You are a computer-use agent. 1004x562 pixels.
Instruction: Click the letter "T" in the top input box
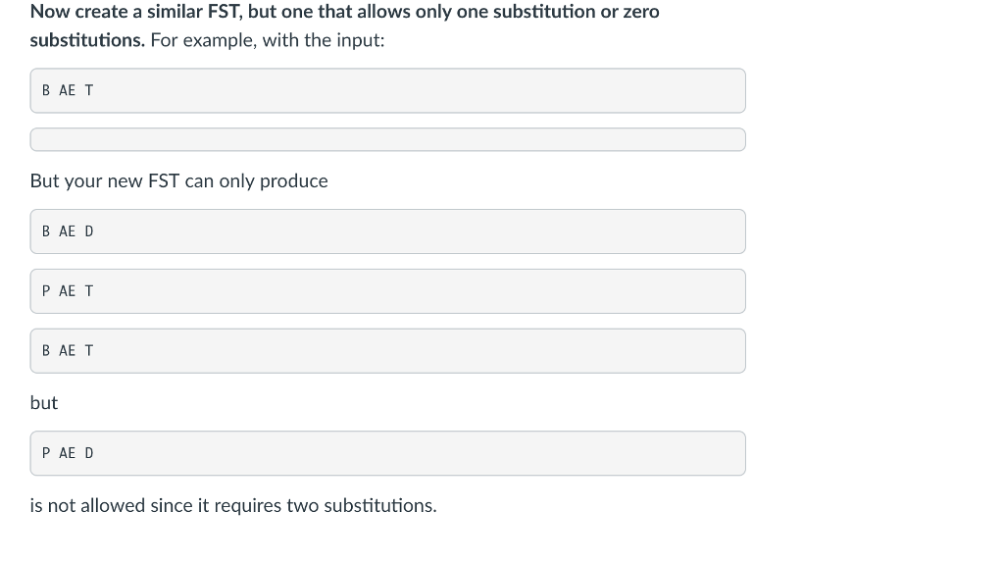(x=89, y=90)
